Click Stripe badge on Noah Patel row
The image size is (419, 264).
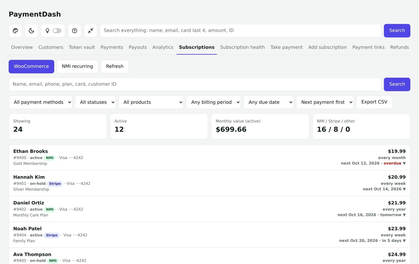pos(52,235)
